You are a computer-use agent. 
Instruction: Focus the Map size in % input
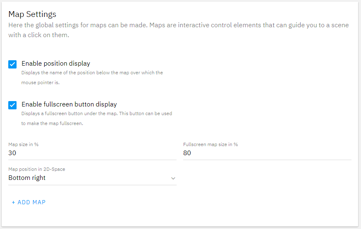(92, 153)
